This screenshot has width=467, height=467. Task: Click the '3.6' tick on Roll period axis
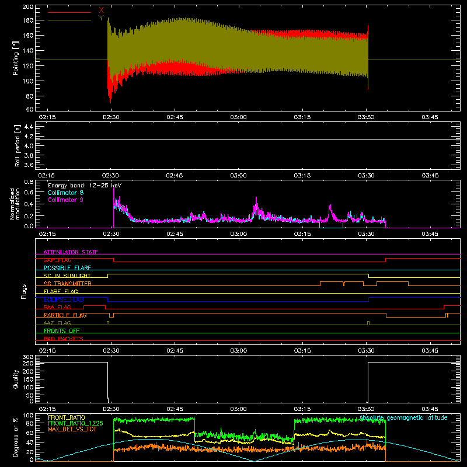pyautogui.click(x=29, y=165)
